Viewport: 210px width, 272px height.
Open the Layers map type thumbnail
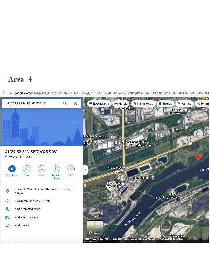(95, 228)
